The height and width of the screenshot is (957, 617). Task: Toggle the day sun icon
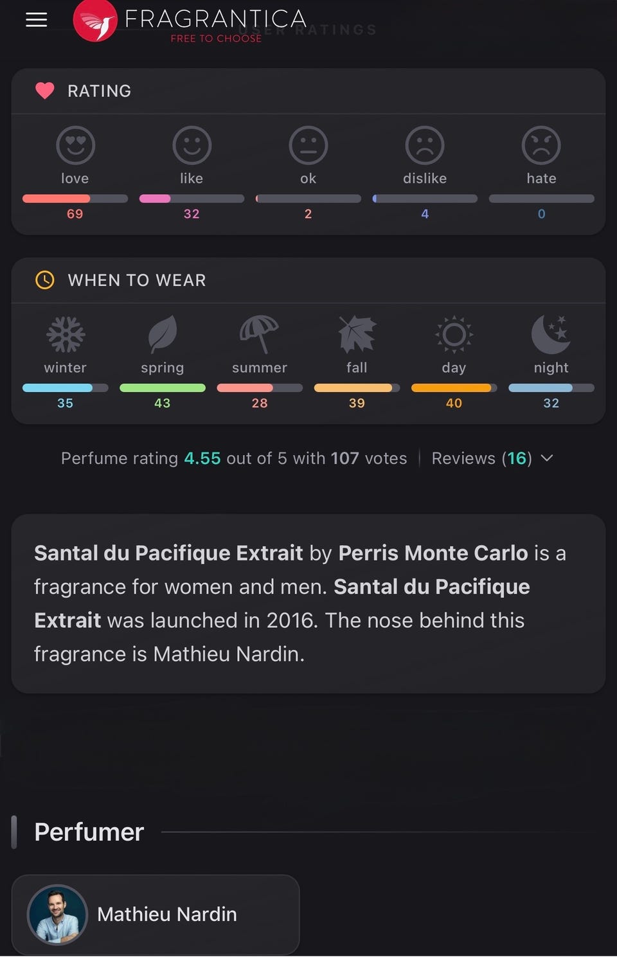point(454,334)
